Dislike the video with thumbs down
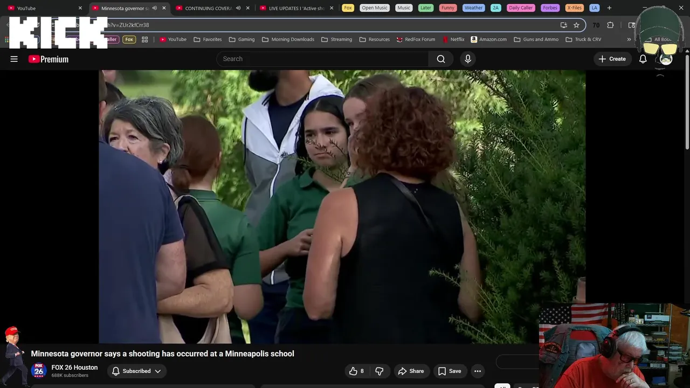This screenshot has height=388, width=690. (x=379, y=371)
